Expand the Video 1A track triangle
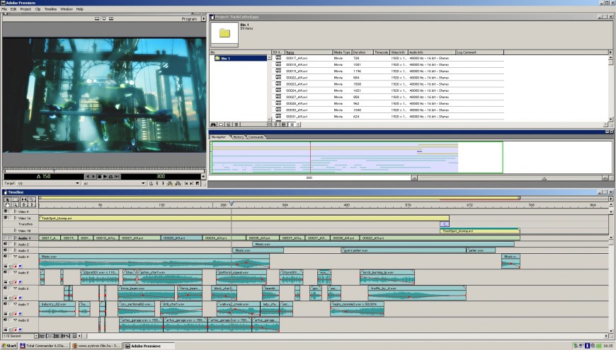The height and width of the screenshot is (350, 616). click(14, 218)
